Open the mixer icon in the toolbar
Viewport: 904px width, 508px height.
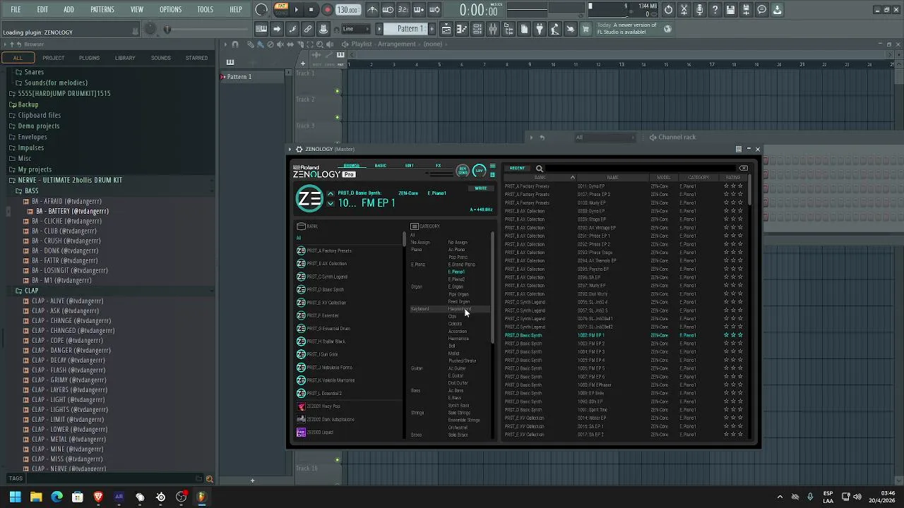point(493,29)
